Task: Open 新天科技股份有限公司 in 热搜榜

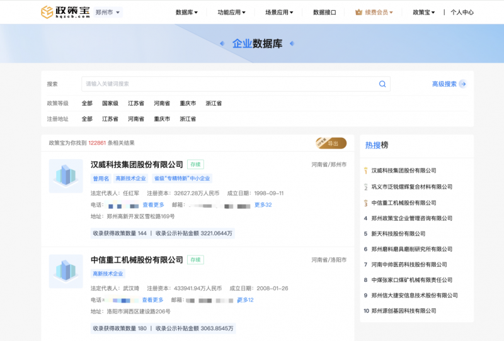Action: [x=398, y=234]
